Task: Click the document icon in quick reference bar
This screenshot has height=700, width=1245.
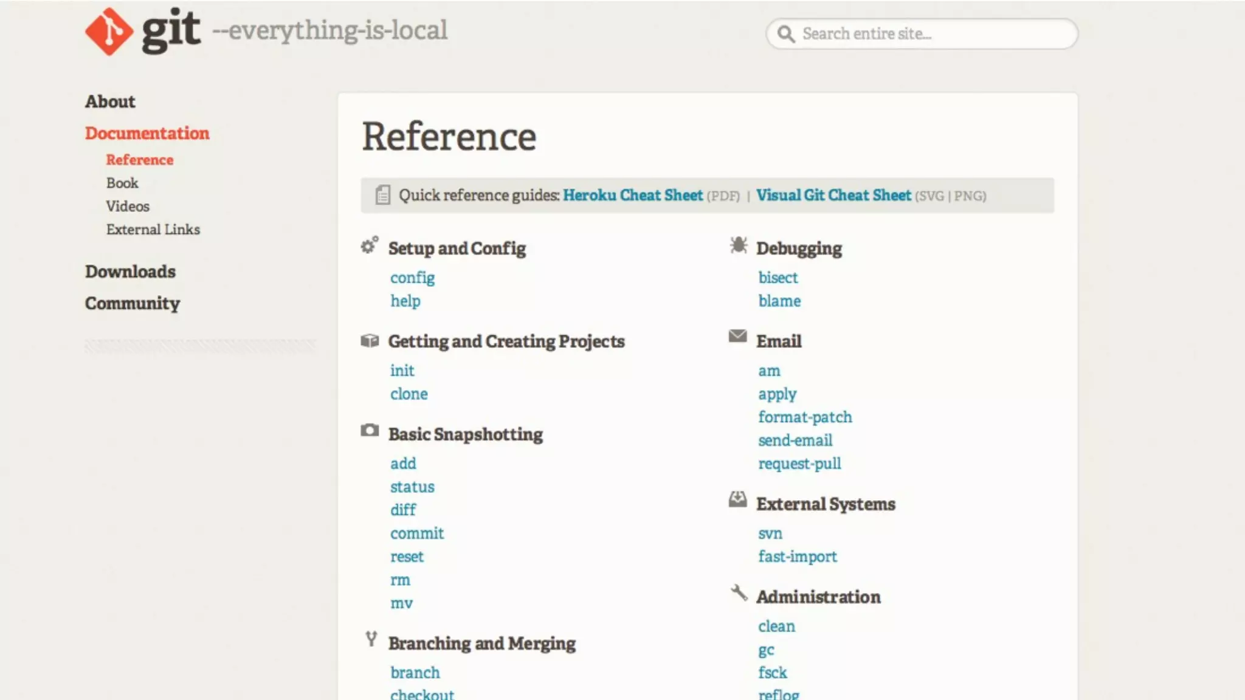Action: coord(382,195)
